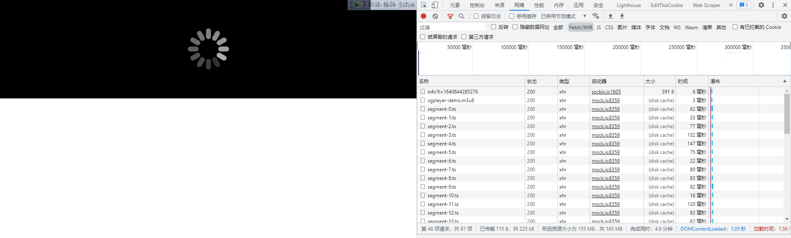Tick checkbox beside segment-0.ts row

pyautogui.click(x=423, y=109)
